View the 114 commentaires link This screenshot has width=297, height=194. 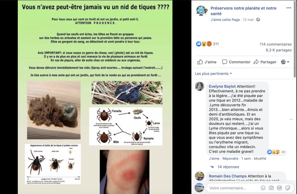276,44
